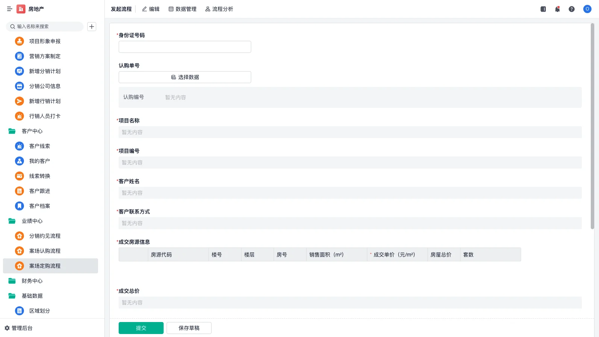Click the search magnifier icon
The image size is (599, 337).
13,27
